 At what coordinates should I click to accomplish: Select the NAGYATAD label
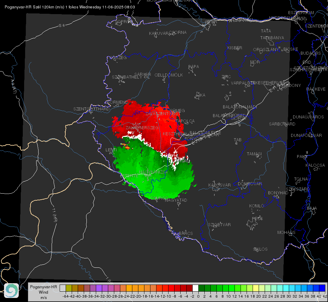(x=176, y=200)
